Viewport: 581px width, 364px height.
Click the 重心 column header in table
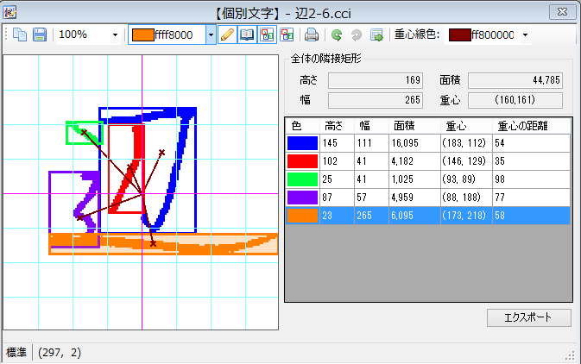click(466, 126)
